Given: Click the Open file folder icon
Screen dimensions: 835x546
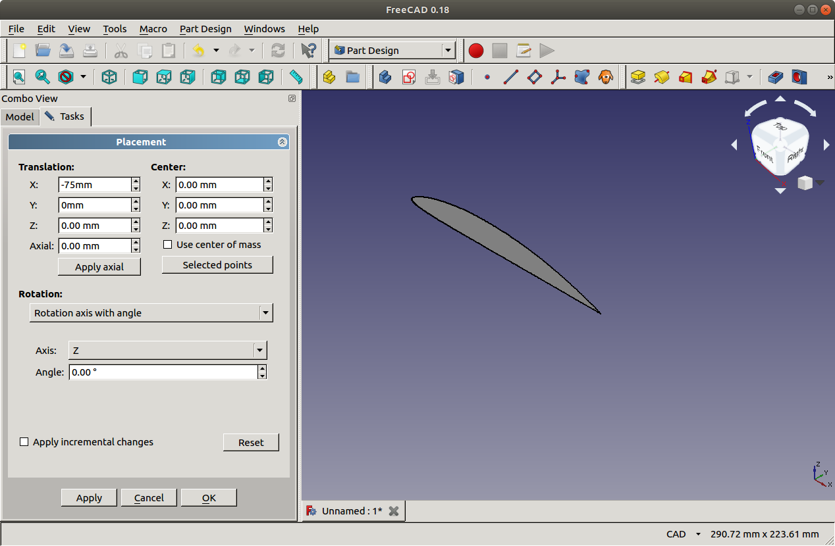Looking at the screenshot, I should [x=43, y=51].
